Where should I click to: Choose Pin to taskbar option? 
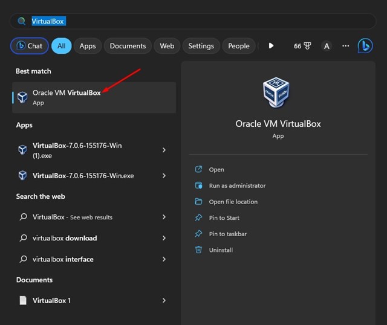(x=227, y=234)
